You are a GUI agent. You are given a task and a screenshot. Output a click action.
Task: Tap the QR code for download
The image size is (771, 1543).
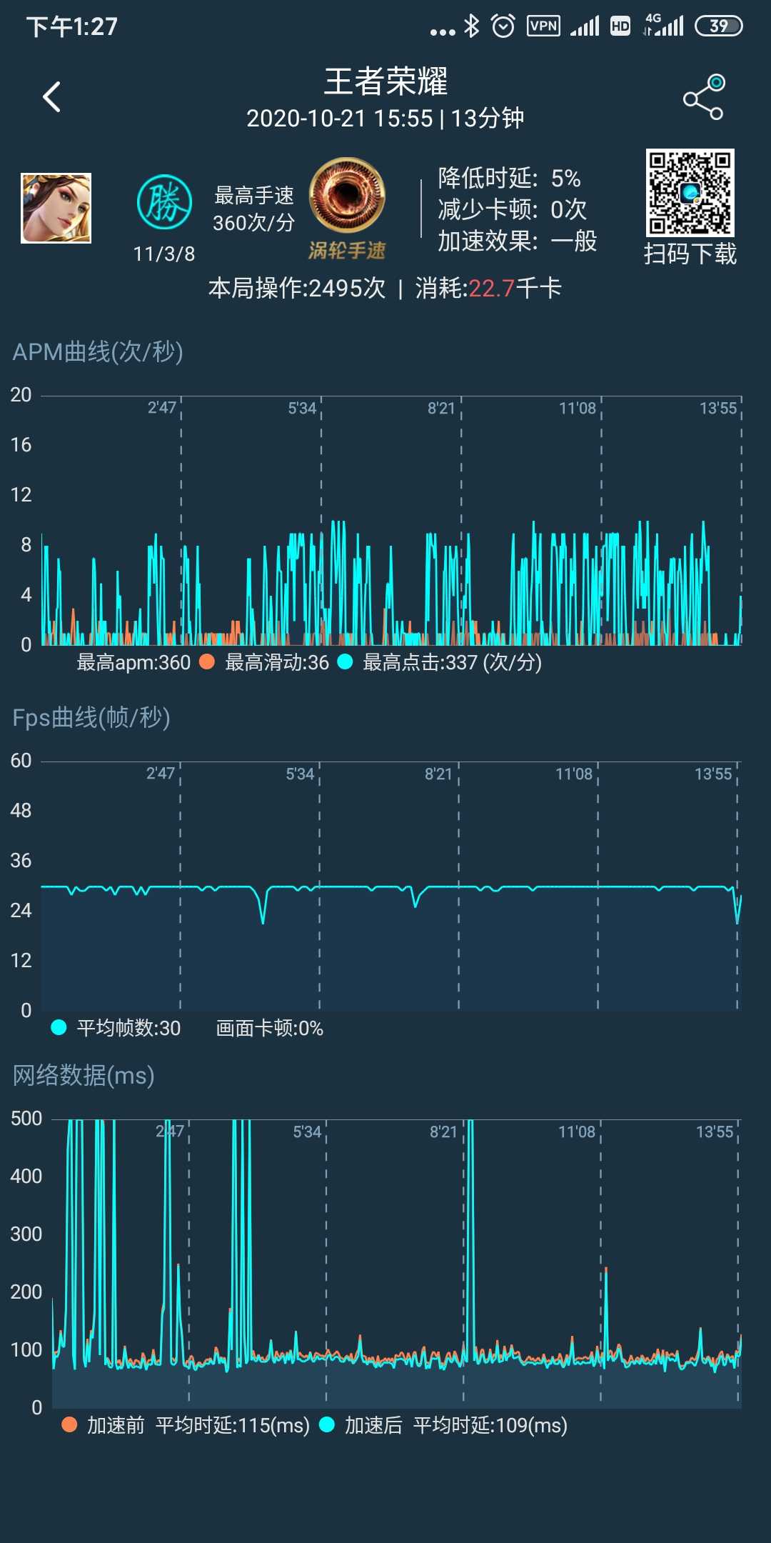(x=690, y=193)
